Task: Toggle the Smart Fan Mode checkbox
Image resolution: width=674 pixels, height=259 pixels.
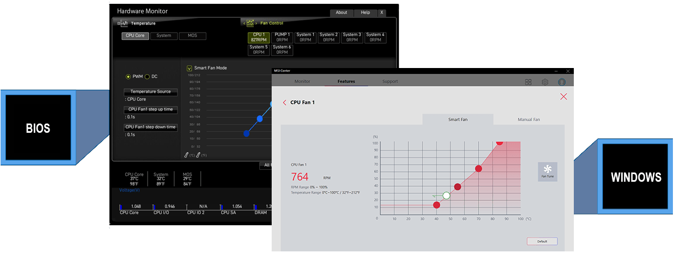Action: click(x=189, y=68)
